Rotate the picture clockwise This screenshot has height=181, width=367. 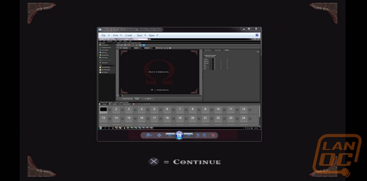tap(204, 135)
